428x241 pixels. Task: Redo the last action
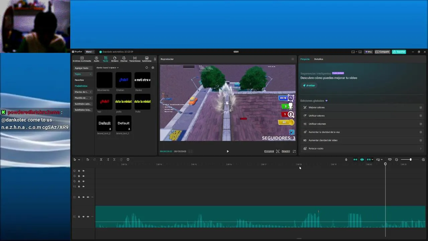pyautogui.click(x=94, y=160)
